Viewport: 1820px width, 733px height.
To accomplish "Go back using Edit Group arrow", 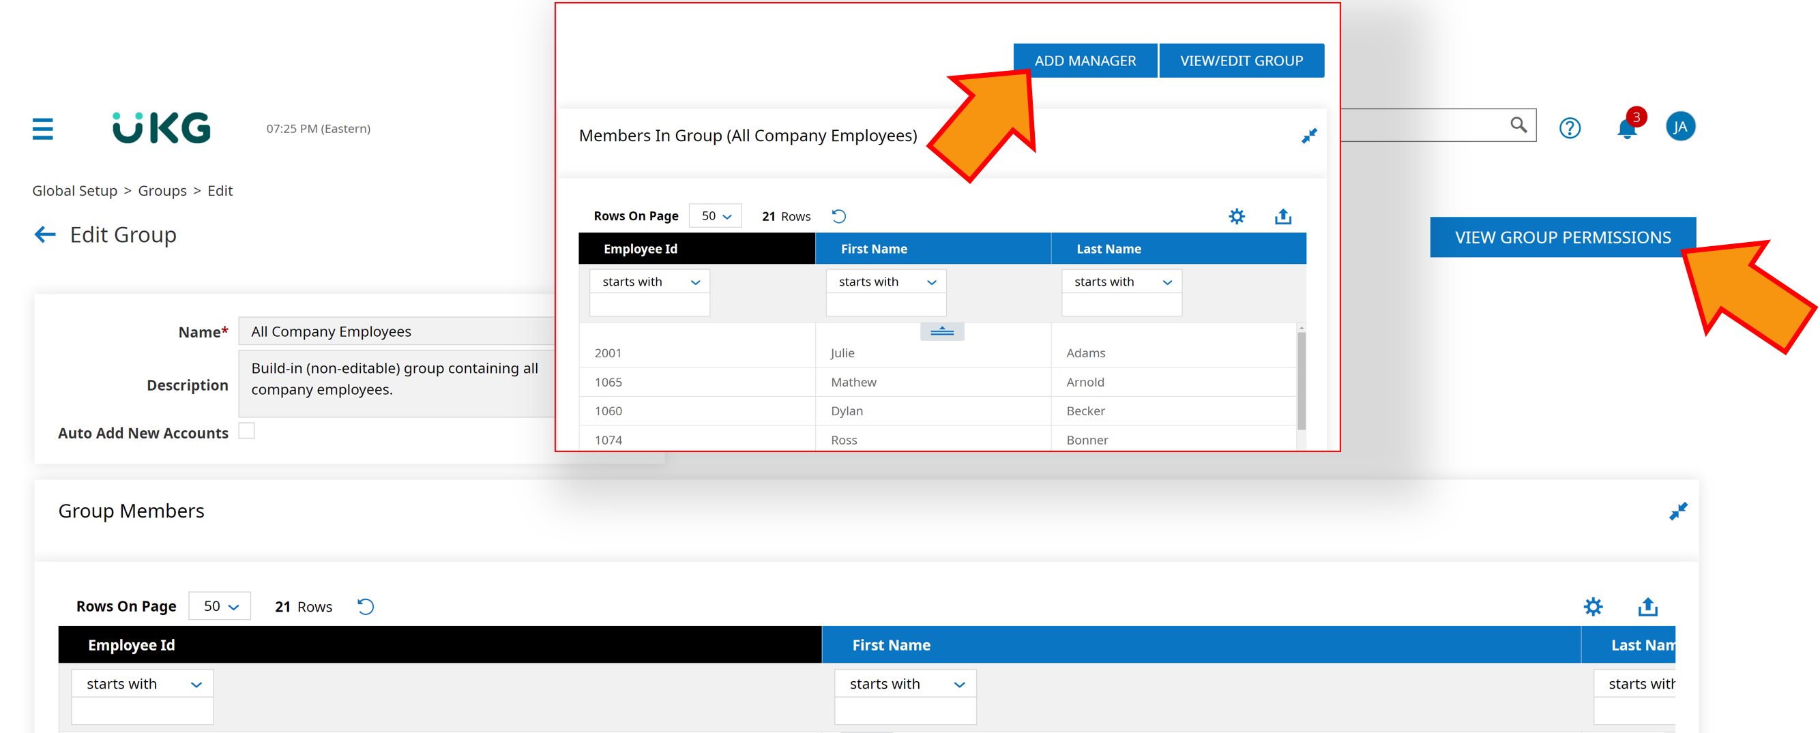I will tap(44, 235).
